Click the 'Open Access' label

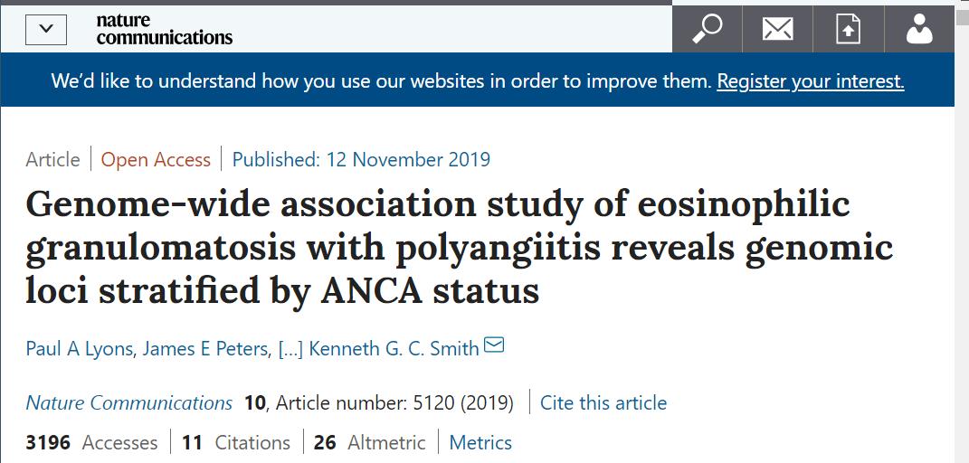pyautogui.click(x=156, y=160)
